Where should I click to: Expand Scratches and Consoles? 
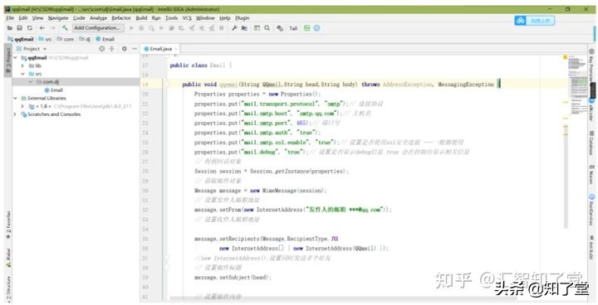(16, 114)
